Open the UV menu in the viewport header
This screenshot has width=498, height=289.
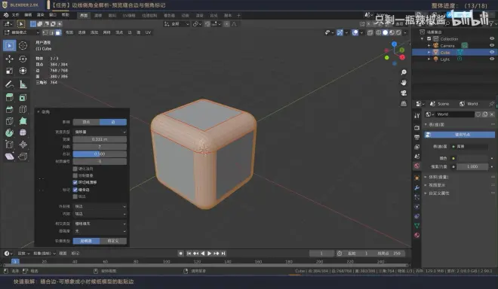(x=148, y=32)
